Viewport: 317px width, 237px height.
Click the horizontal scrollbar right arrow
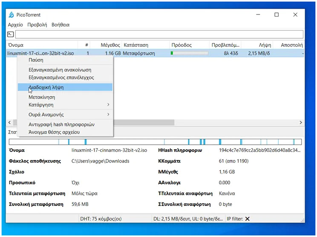point(301,123)
